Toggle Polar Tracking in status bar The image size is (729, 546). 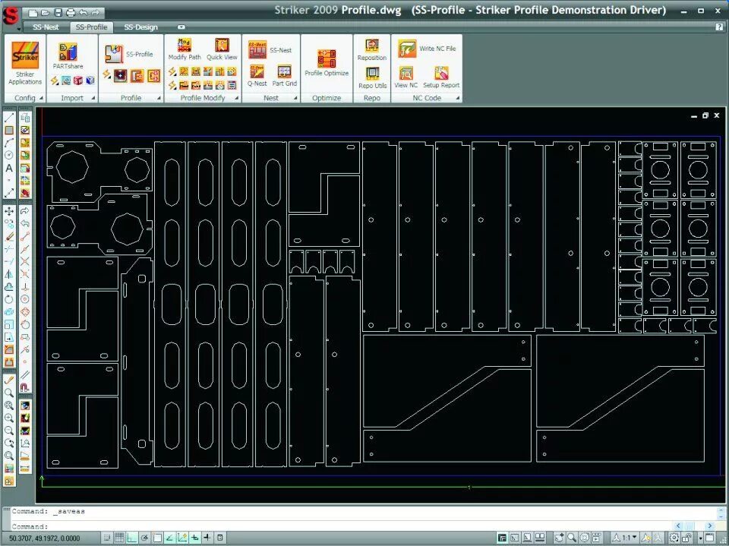pos(144,538)
